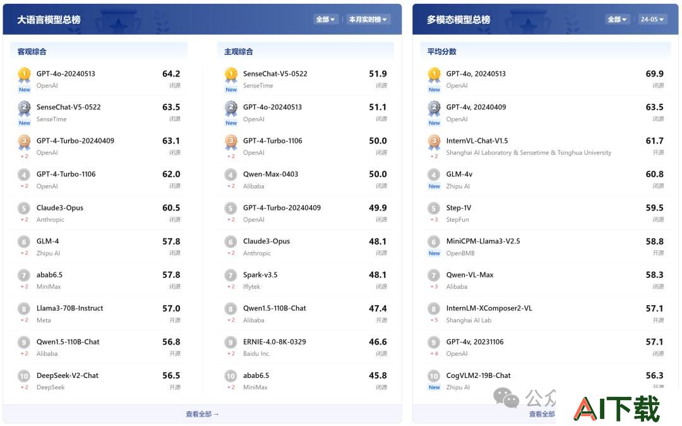Image resolution: width=682 pixels, height=426 pixels.
Task: Open the Qwen-VL-Max model entry
Action: click(470, 274)
